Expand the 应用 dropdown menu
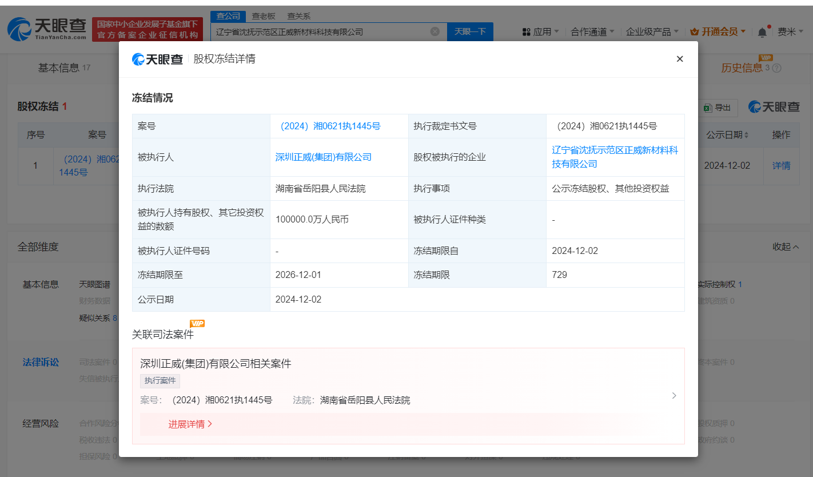 pos(547,32)
